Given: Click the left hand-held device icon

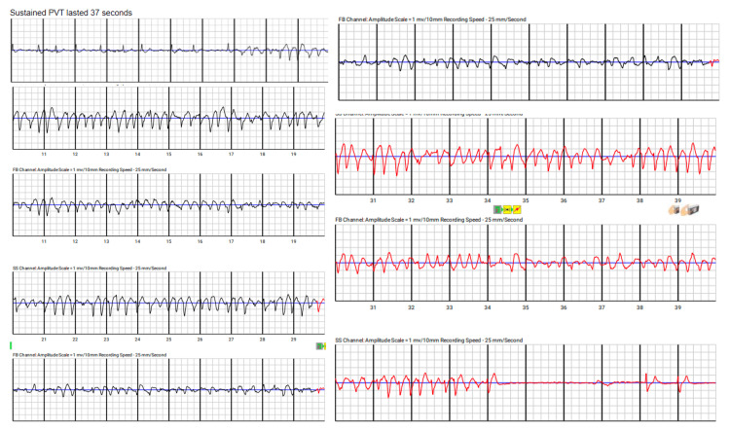Looking at the screenshot, I should [674, 210].
